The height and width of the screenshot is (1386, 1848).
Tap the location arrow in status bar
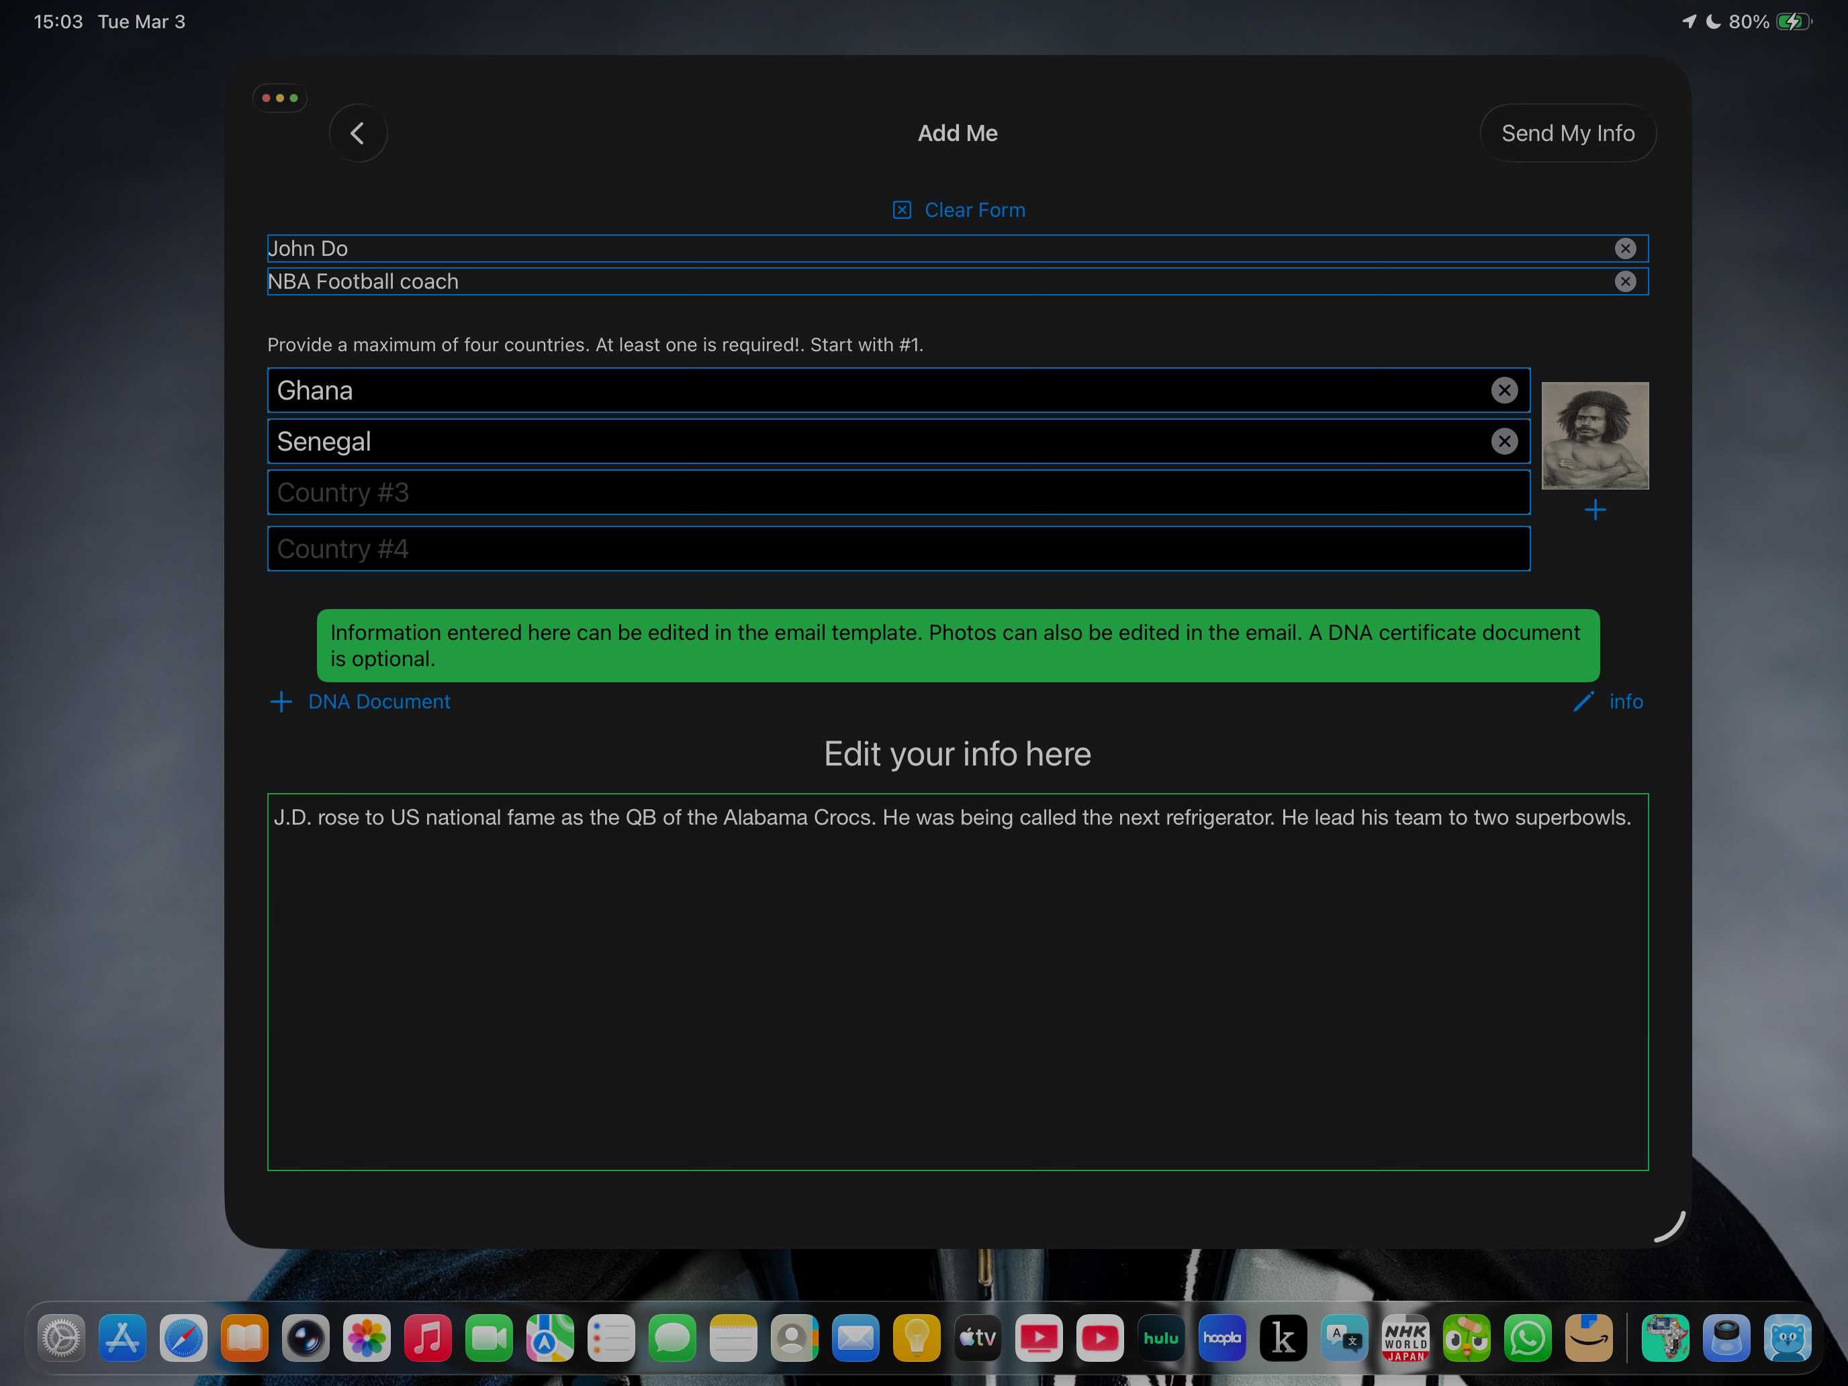point(1688,21)
